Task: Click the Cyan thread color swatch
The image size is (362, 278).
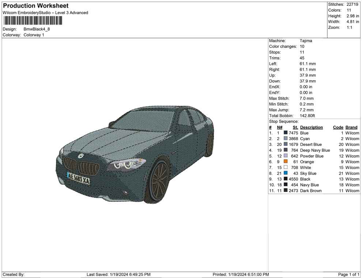Action: pyautogui.click(x=286, y=138)
